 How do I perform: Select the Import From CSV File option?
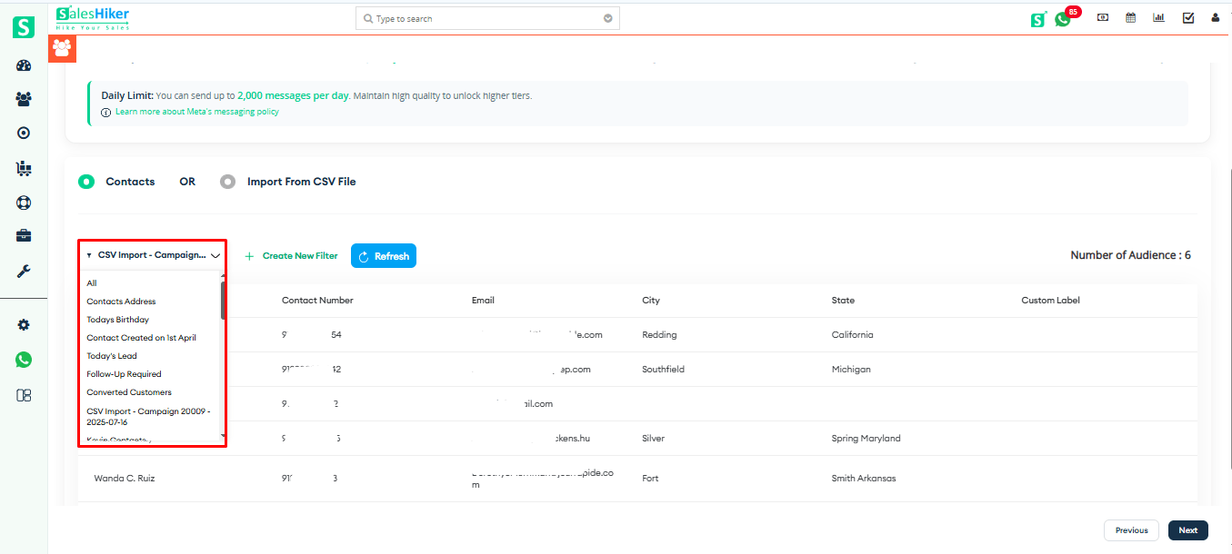pos(227,182)
